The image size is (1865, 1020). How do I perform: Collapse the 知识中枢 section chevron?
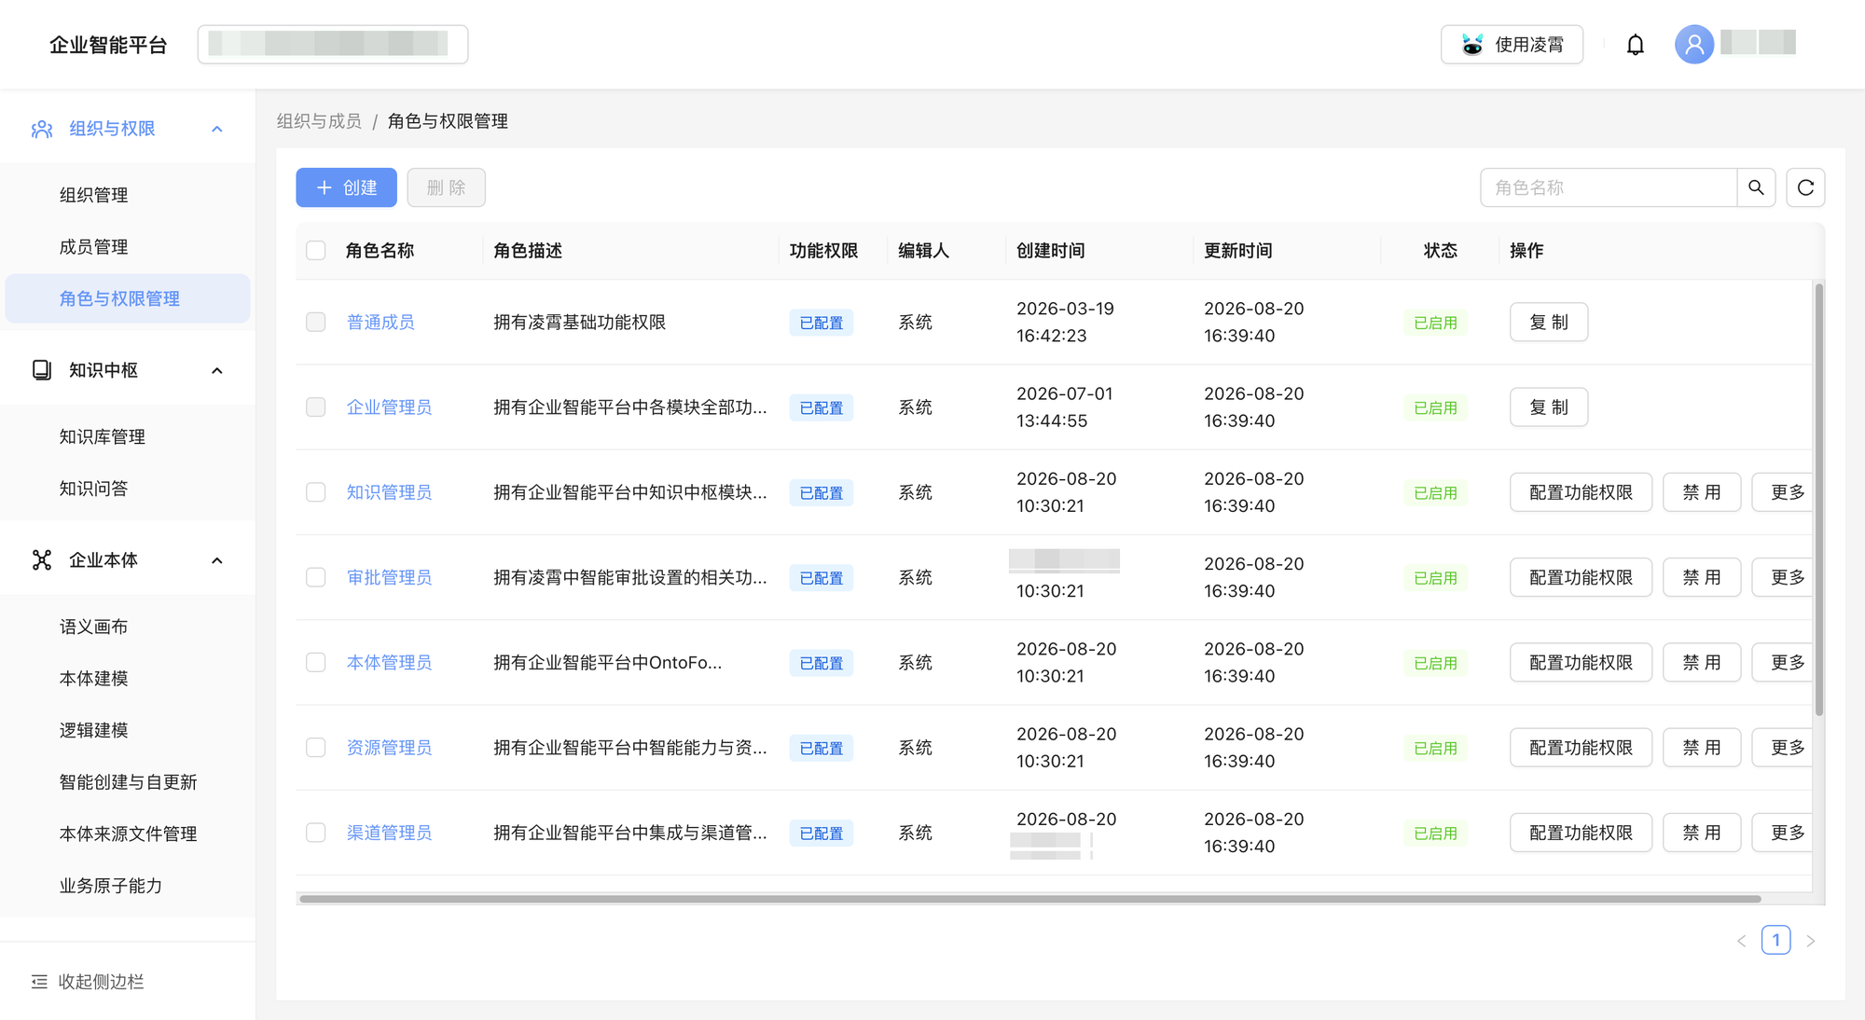[217, 370]
